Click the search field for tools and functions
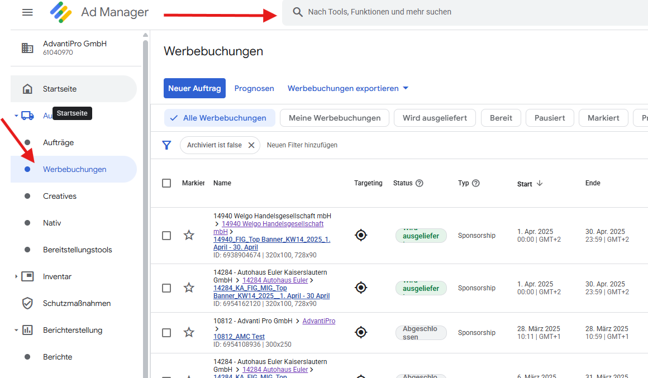The image size is (648, 378). pyautogui.click(x=465, y=12)
